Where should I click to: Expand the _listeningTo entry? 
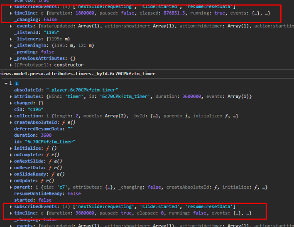tap(11, 46)
